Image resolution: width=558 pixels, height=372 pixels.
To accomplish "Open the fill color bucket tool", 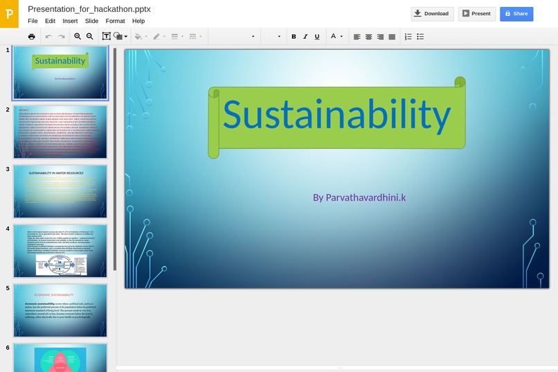I will pyautogui.click(x=138, y=36).
